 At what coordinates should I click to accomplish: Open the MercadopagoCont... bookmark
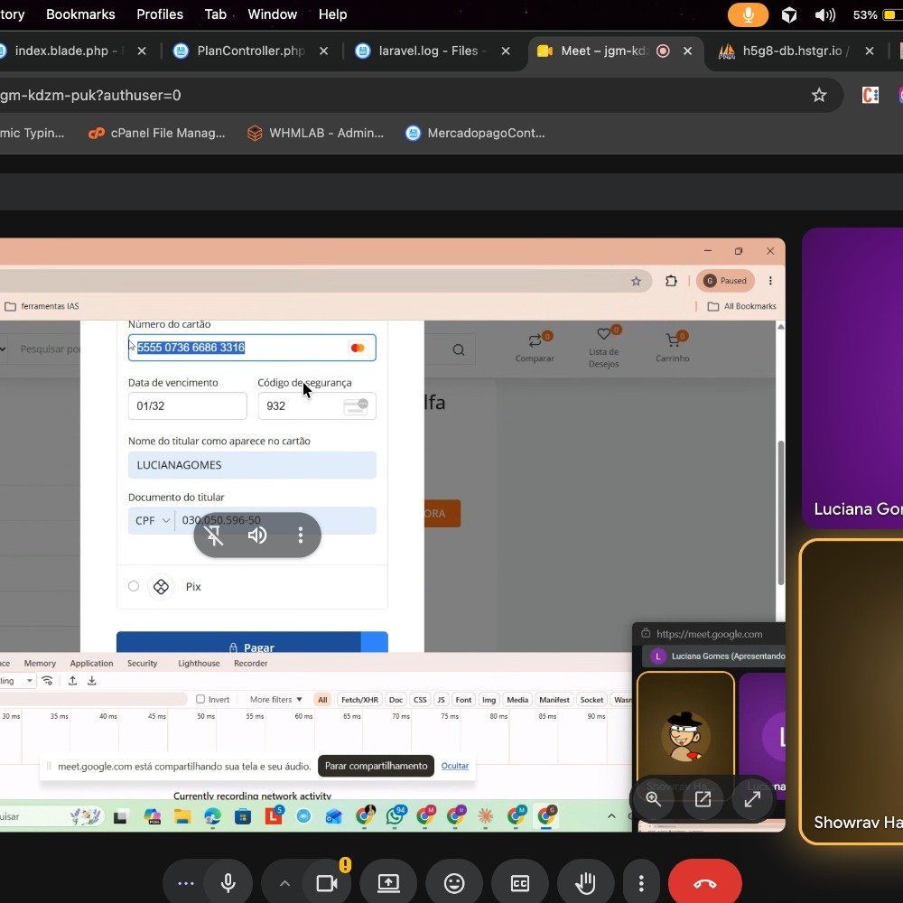pos(475,133)
